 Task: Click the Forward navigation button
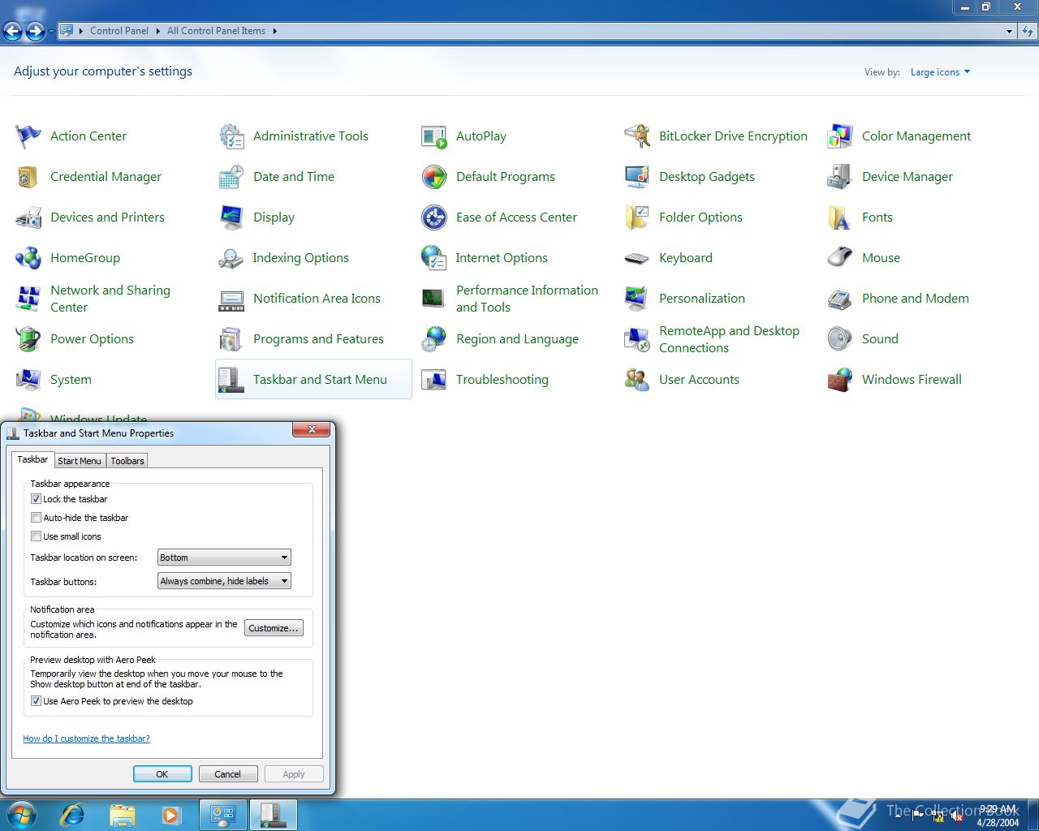coord(35,32)
